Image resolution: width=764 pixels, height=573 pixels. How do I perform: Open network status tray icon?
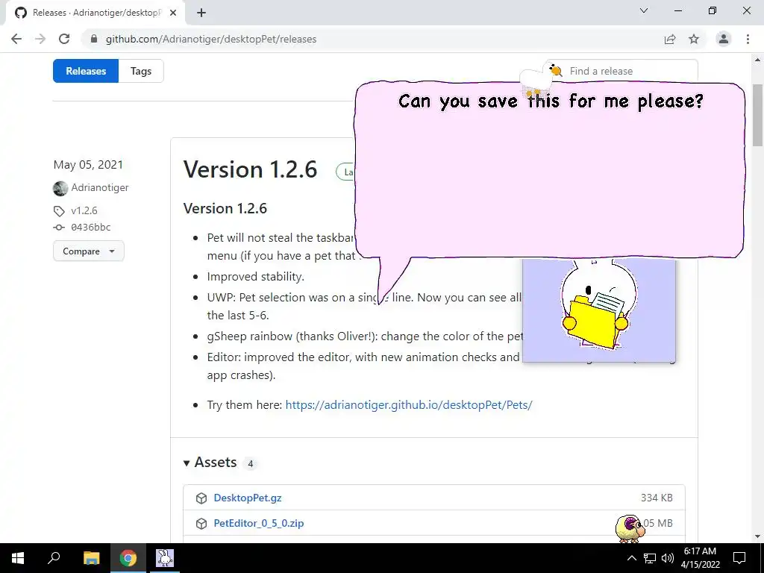(650, 558)
